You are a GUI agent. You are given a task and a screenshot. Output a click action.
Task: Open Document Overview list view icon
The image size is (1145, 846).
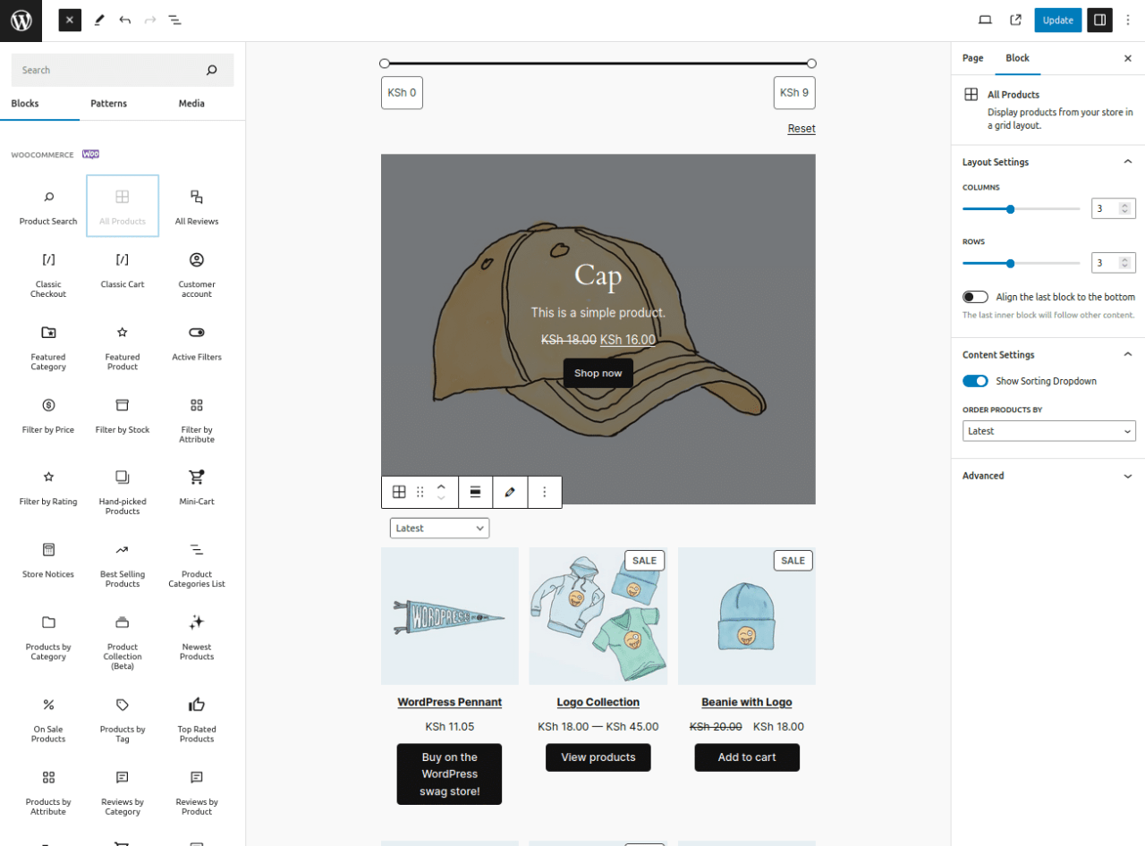click(175, 20)
